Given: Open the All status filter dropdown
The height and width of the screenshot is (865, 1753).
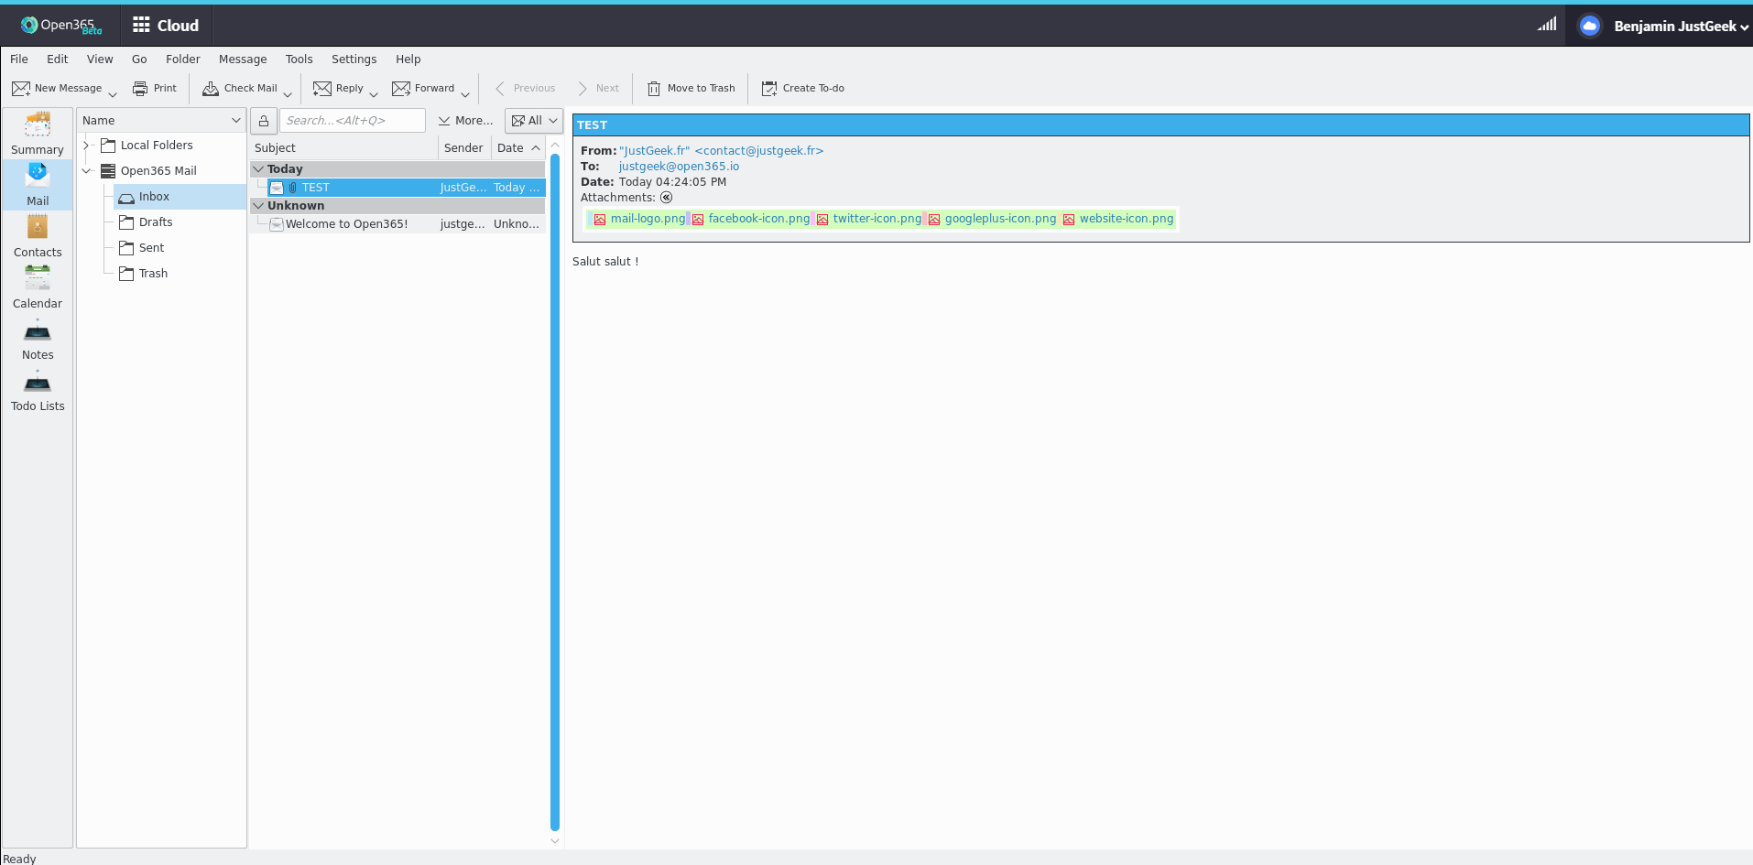Looking at the screenshot, I should pos(534,120).
